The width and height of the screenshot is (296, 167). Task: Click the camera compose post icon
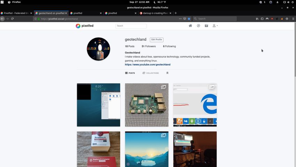(207, 26)
